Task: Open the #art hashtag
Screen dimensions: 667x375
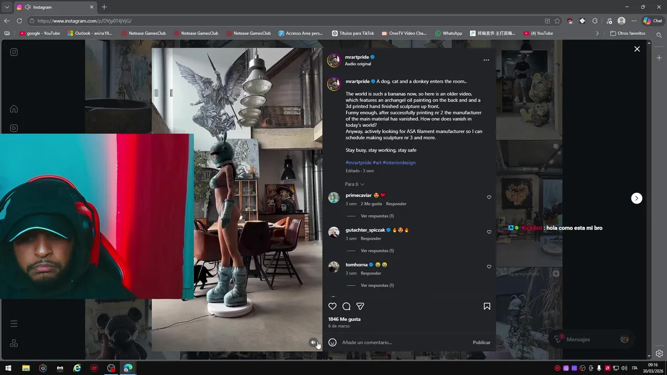Action: (377, 162)
